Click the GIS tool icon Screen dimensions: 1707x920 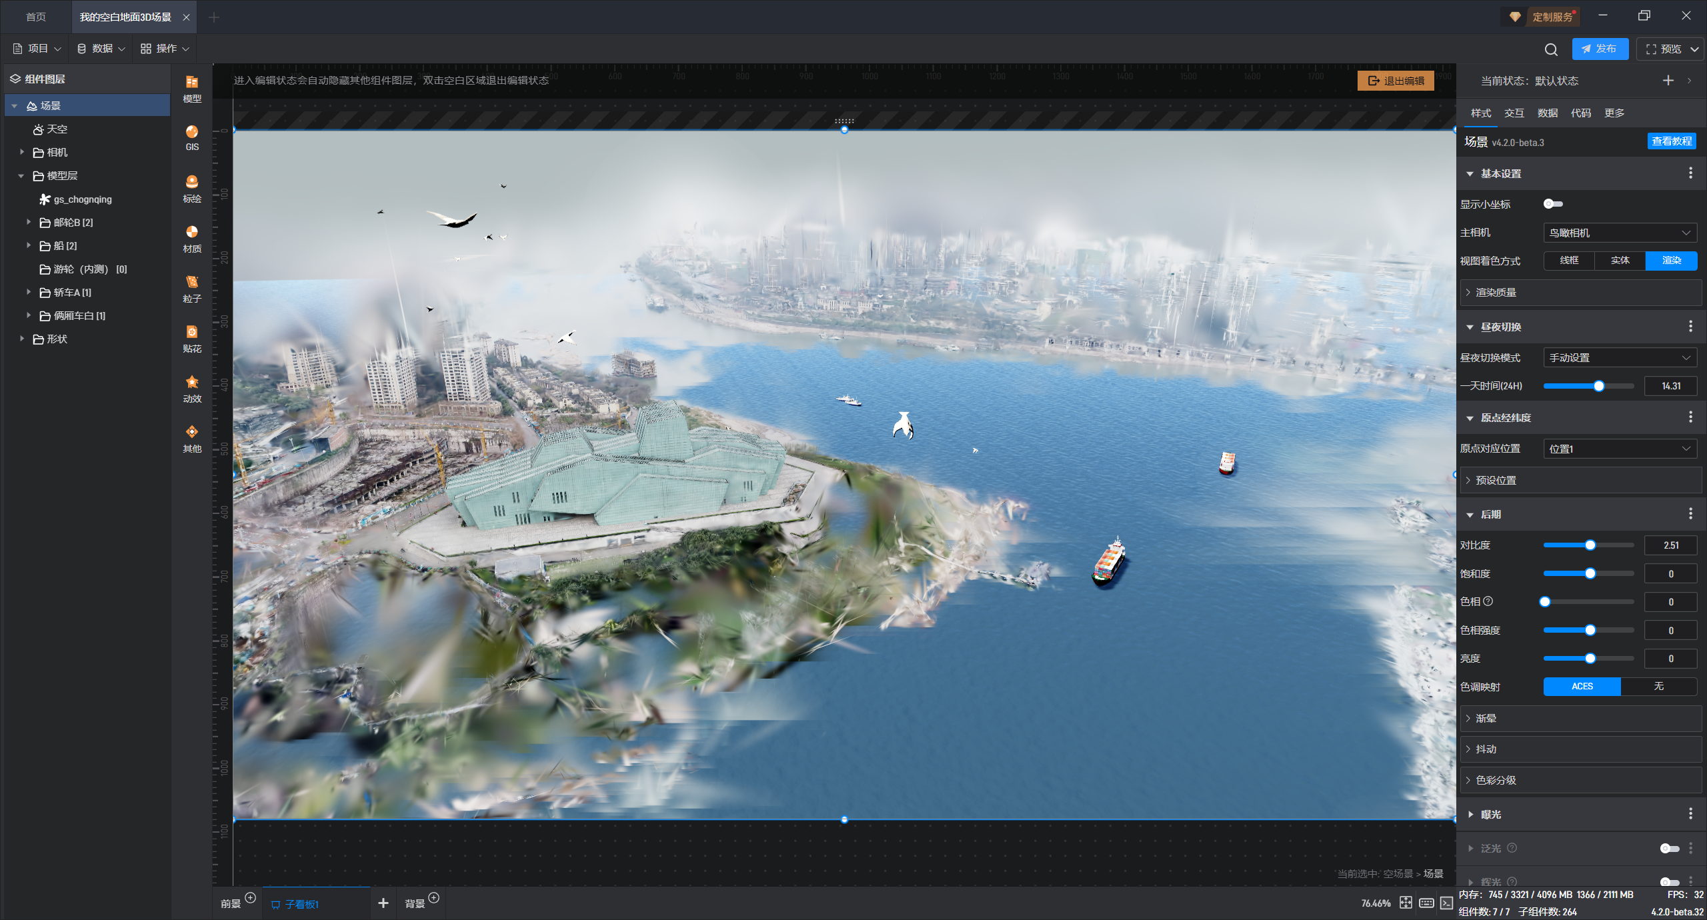click(x=192, y=137)
